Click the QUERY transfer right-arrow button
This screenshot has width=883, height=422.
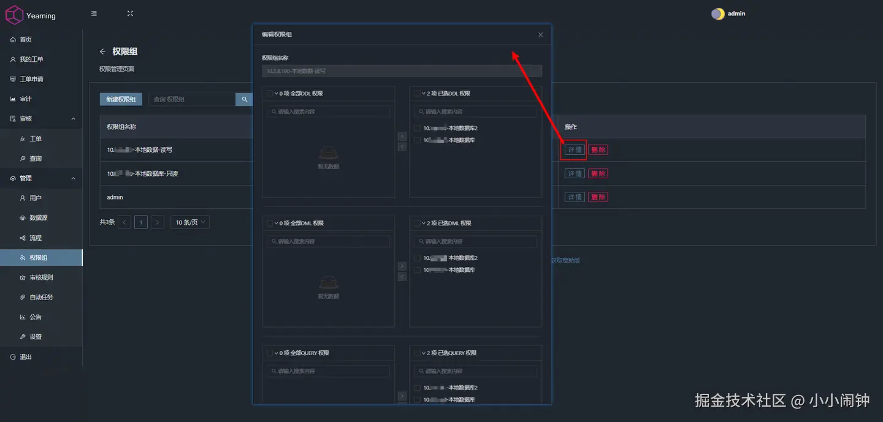(x=402, y=396)
